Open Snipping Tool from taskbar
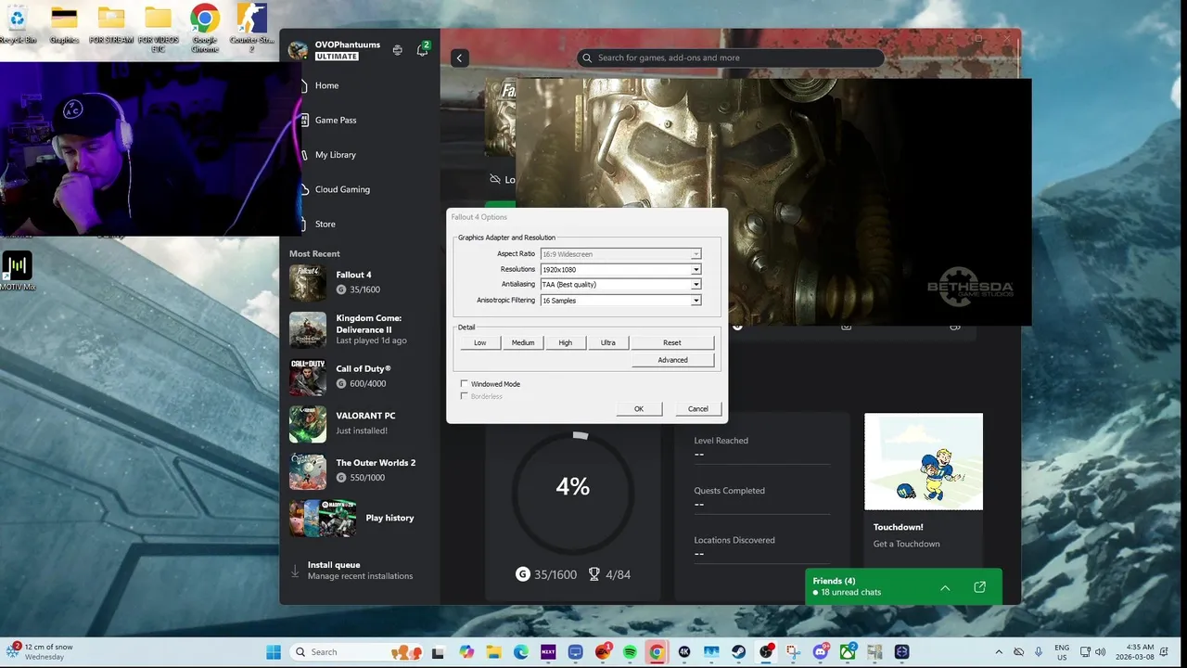 click(x=793, y=652)
